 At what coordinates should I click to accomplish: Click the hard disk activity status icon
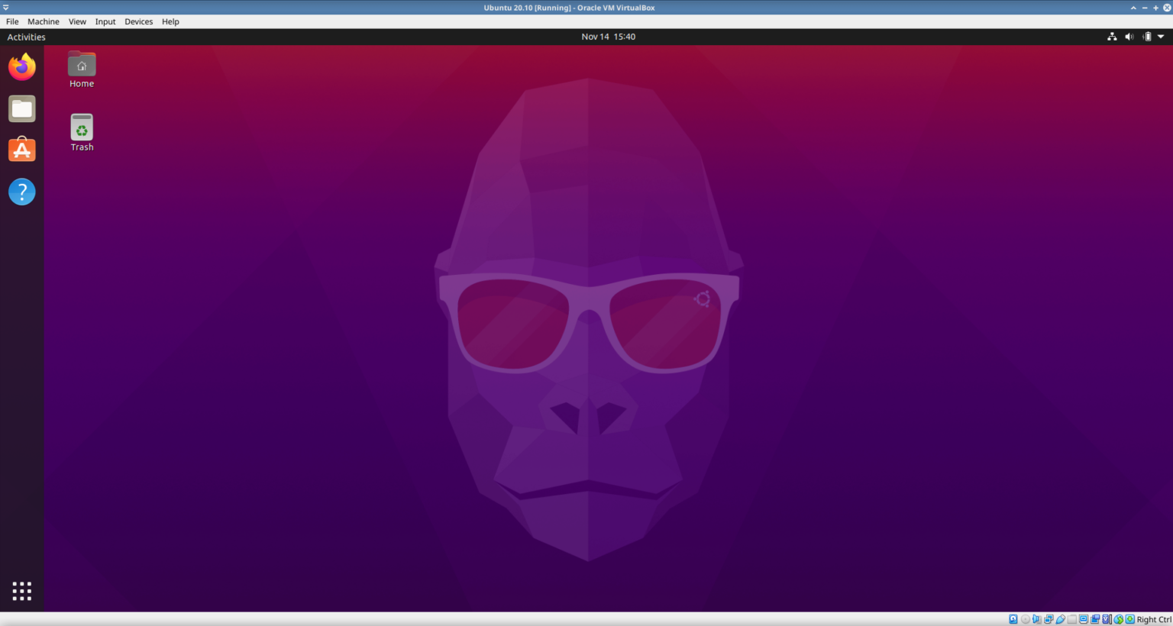(1013, 619)
